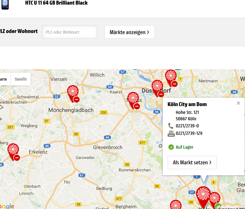
Task: Click the Google logo on the map
Action: point(7,206)
